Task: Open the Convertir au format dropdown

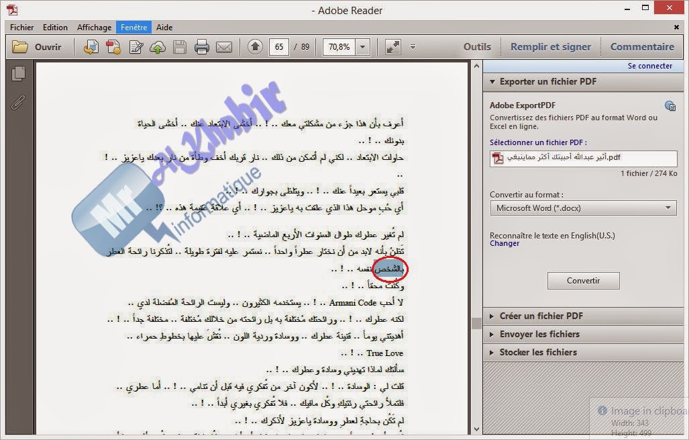Action: [x=583, y=208]
